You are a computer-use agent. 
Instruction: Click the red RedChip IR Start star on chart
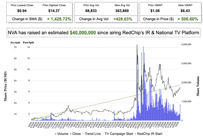pyautogui.click(x=34, y=118)
